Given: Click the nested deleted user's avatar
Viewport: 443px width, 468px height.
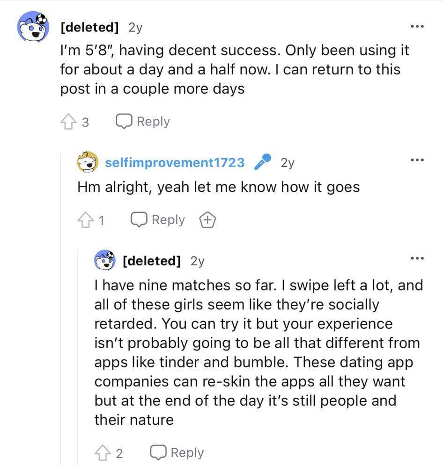Looking at the screenshot, I should pos(104,260).
